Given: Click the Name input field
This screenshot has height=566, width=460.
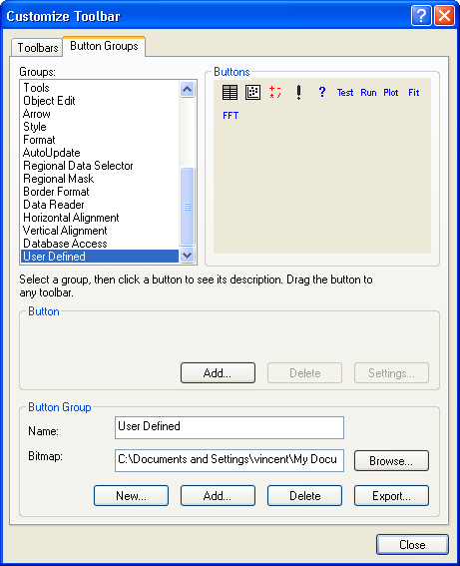Looking at the screenshot, I should point(230,428).
